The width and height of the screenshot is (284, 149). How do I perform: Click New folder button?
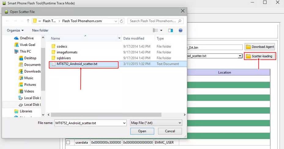click(x=40, y=30)
